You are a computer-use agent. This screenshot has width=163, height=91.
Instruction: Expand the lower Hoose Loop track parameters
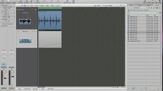(x=1, y=26)
